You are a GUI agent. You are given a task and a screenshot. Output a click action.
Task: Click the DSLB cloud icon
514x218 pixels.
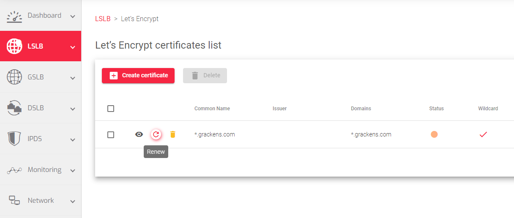coord(14,108)
